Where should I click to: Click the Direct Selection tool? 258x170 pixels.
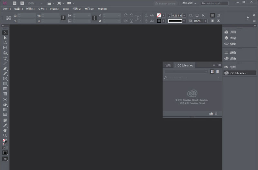tap(5, 38)
